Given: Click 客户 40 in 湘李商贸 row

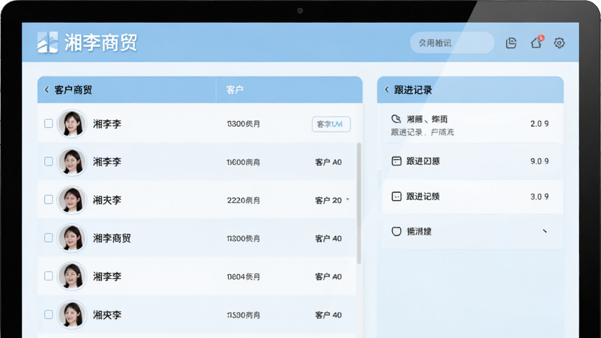Looking at the screenshot, I should (x=328, y=238).
